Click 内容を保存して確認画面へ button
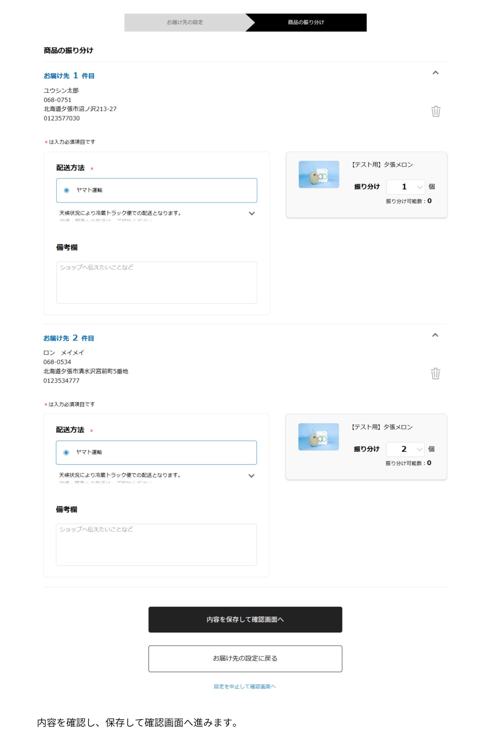This screenshot has width=501, height=744. pyautogui.click(x=245, y=620)
